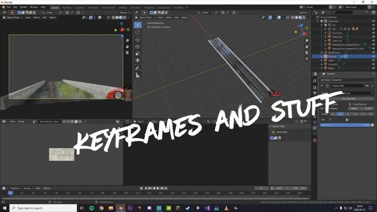Open Chrome from the Windows taskbar
377x212 pixels.
coord(101,208)
